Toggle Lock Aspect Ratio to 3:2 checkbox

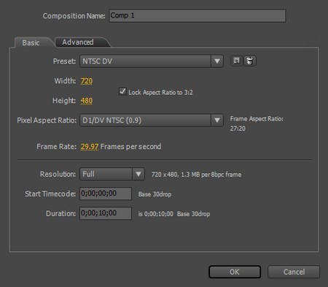point(122,92)
